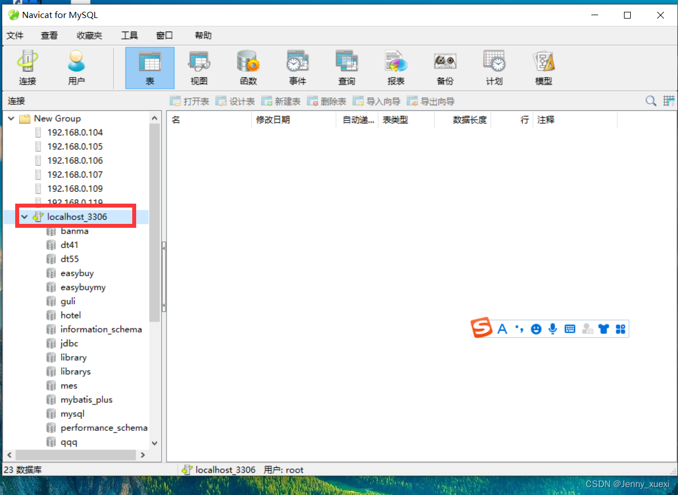Click the 导出向导 (Export Wizard) button
The height and width of the screenshot is (495, 678).
coord(430,101)
